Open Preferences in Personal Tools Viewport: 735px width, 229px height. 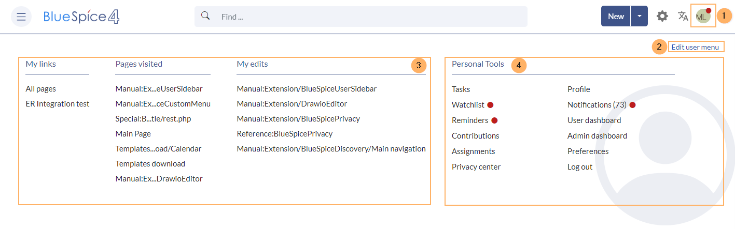[x=588, y=151]
